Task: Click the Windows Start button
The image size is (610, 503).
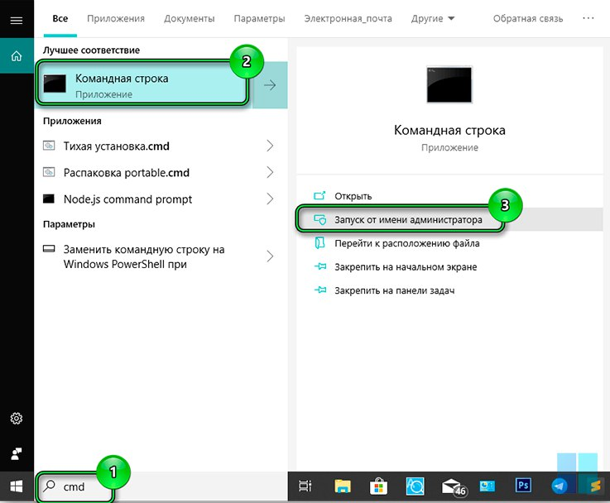Action: point(16,486)
